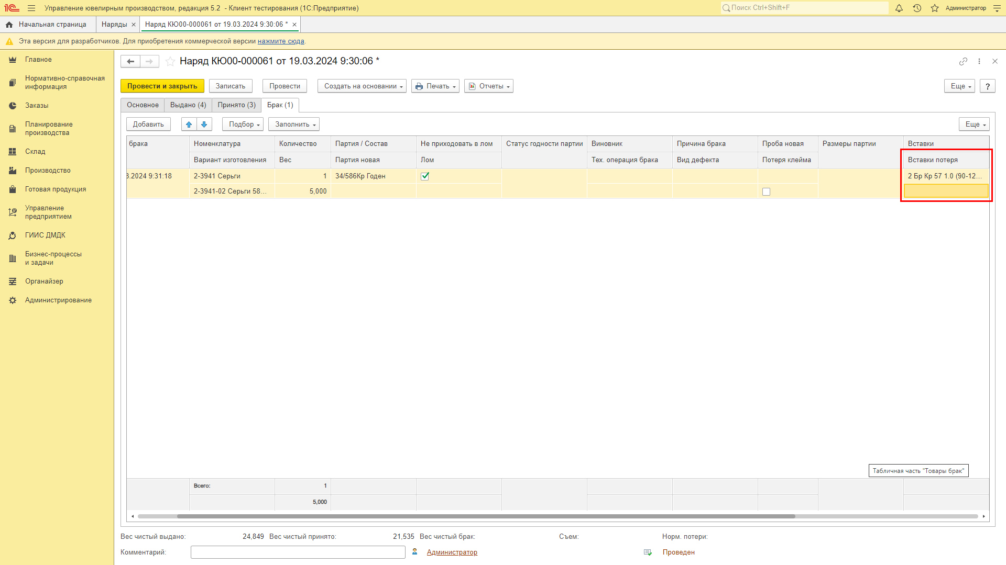This screenshot has height=565, width=1006.
Task: Select the 2-3941 Серьги cell
Action: [232, 176]
